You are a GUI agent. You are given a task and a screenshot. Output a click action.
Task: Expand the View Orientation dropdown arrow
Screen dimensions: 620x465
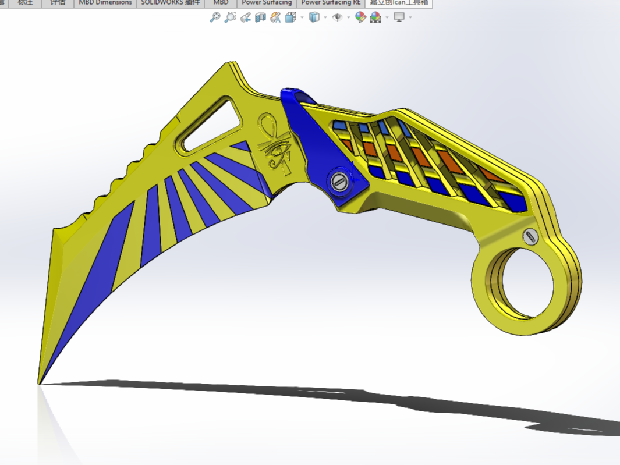click(x=302, y=17)
